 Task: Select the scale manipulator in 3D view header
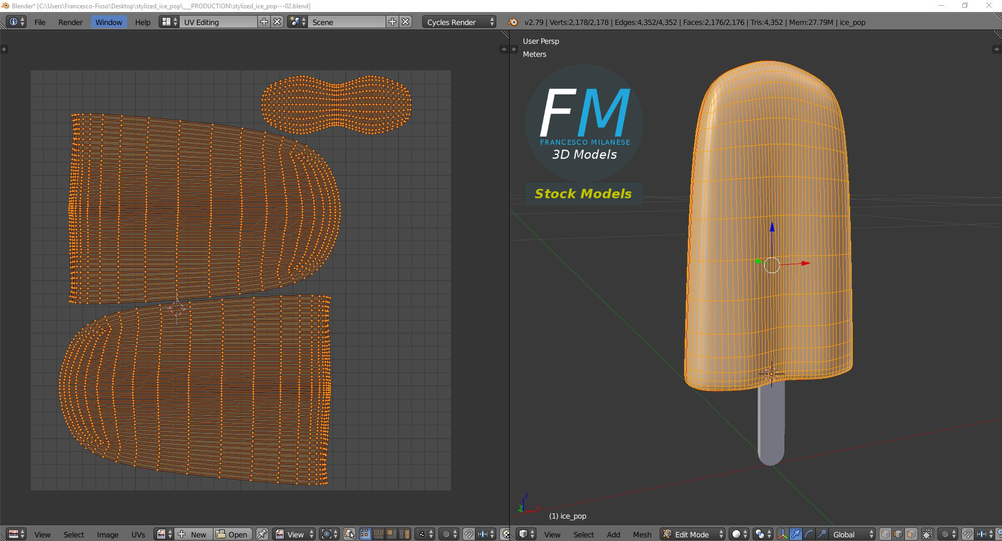click(x=822, y=534)
